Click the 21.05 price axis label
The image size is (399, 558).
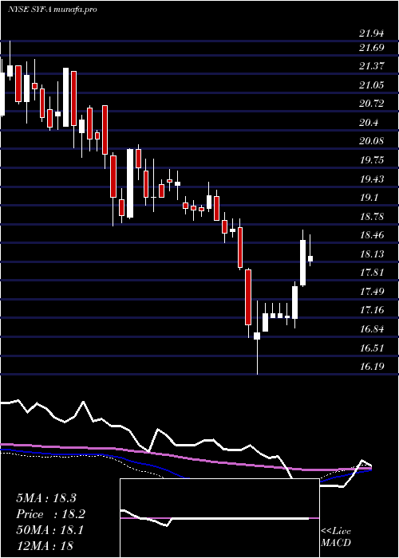372,84
